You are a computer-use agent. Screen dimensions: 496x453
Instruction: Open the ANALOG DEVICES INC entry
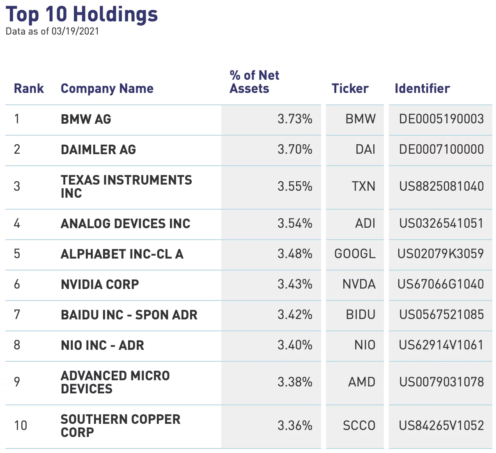point(125,224)
